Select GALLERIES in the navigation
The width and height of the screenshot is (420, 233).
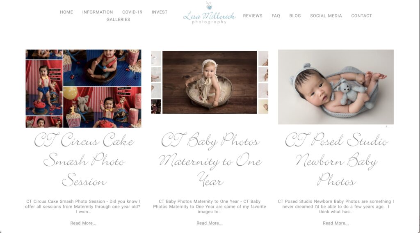119,20
